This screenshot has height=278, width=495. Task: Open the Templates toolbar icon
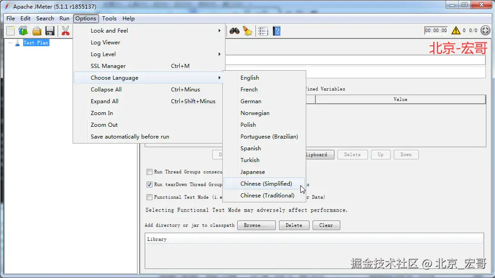click(23, 31)
